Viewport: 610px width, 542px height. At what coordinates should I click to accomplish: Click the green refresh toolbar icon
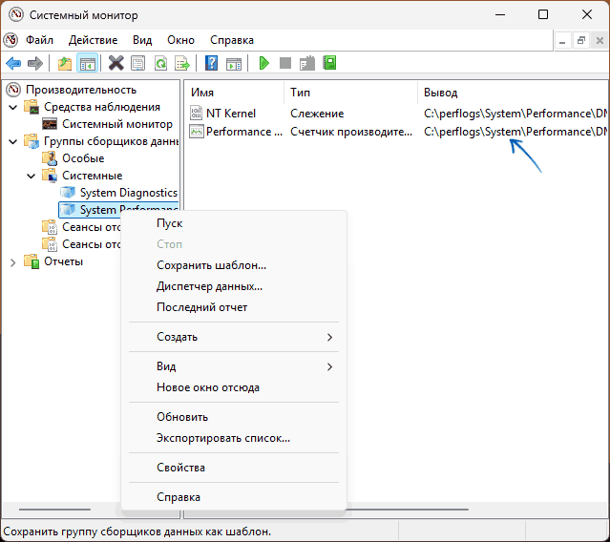pyautogui.click(x=160, y=63)
